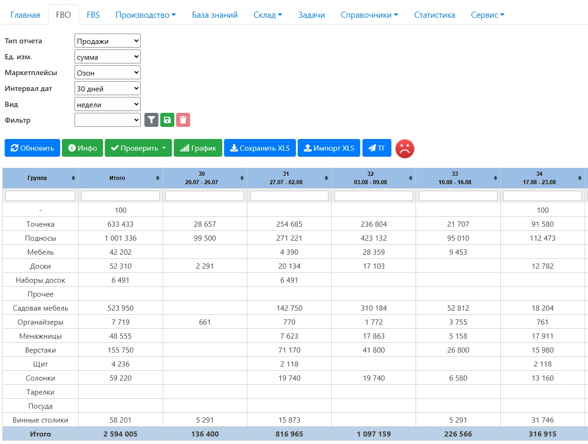This screenshot has width=588, height=444.
Task: Expand the Сервис menu
Action: [488, 15]
